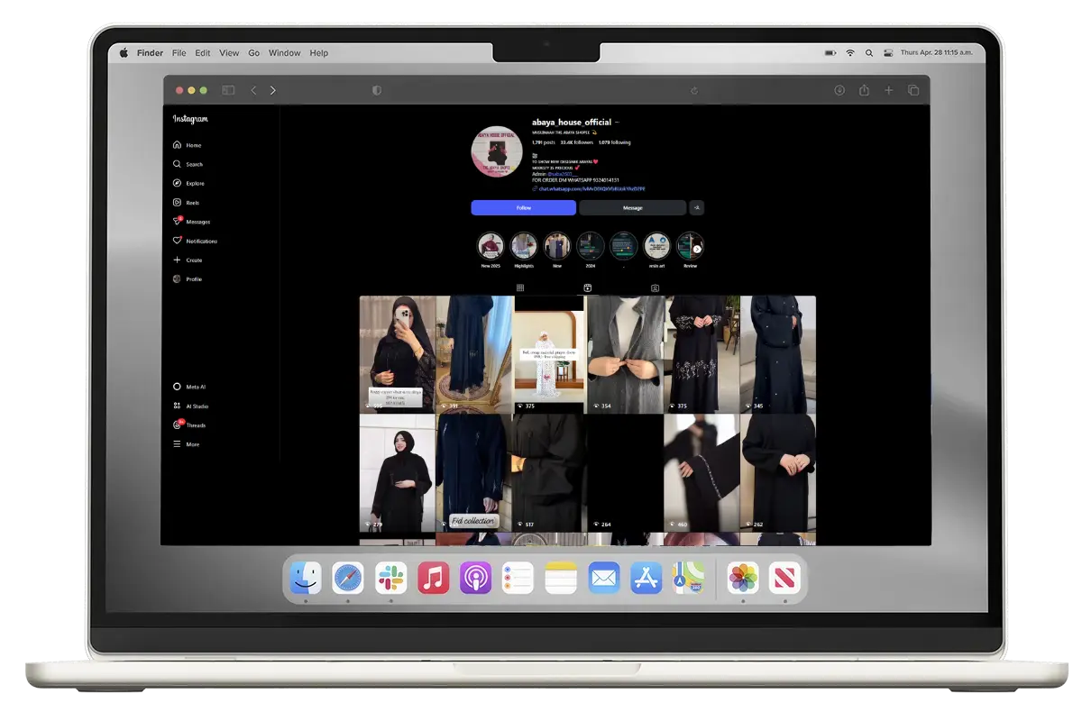Click the Create plus icon
This screenshot has height=721, width=1082.
(177, 260)
